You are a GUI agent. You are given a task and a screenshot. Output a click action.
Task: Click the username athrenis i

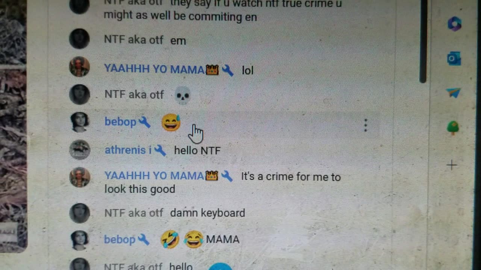(128, 150)
